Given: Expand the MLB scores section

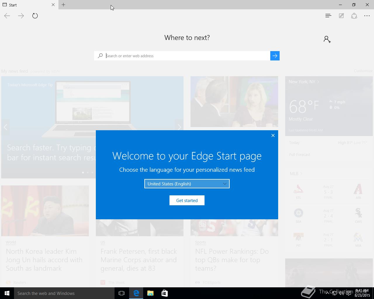Looking at the screenshot, I should 296,173.
